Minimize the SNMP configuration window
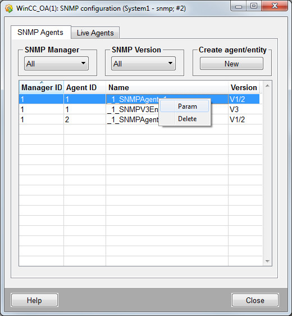292x316 pixels. point(239,6)
